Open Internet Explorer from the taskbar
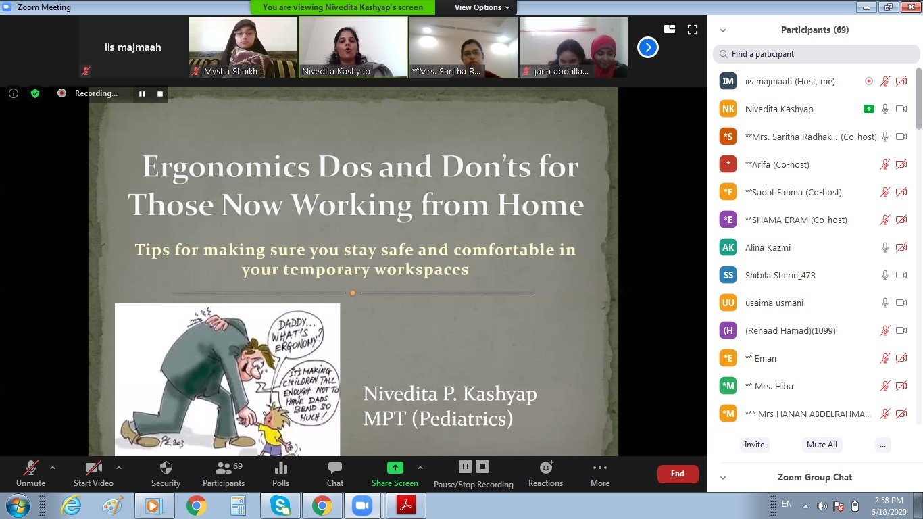Image resolution: width=923 pixels, height=519 pixels. point(71,505)
